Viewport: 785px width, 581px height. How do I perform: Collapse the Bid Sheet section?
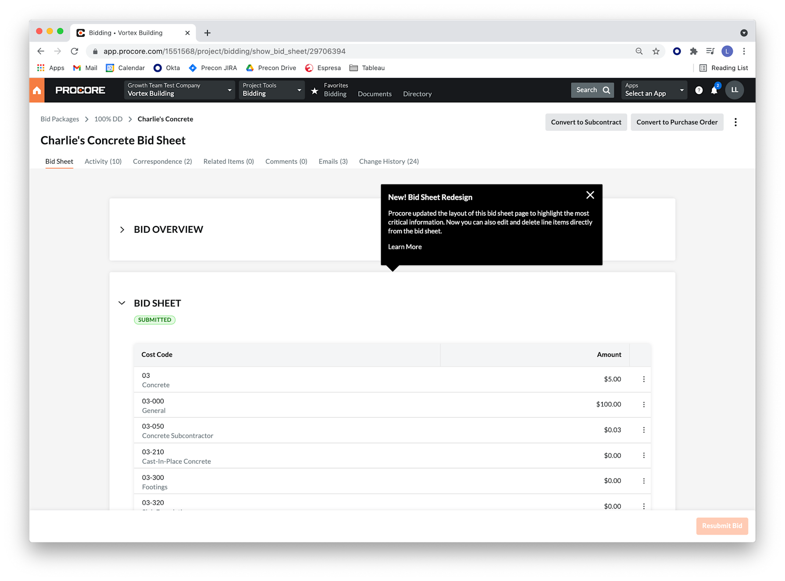click(x=122, y=303)
